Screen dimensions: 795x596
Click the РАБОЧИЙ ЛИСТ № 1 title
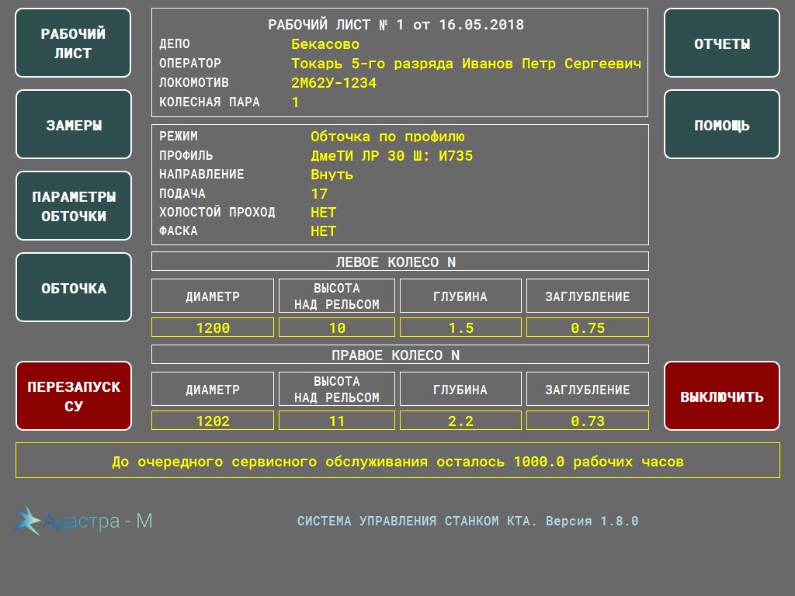click(x=396, y=24)
